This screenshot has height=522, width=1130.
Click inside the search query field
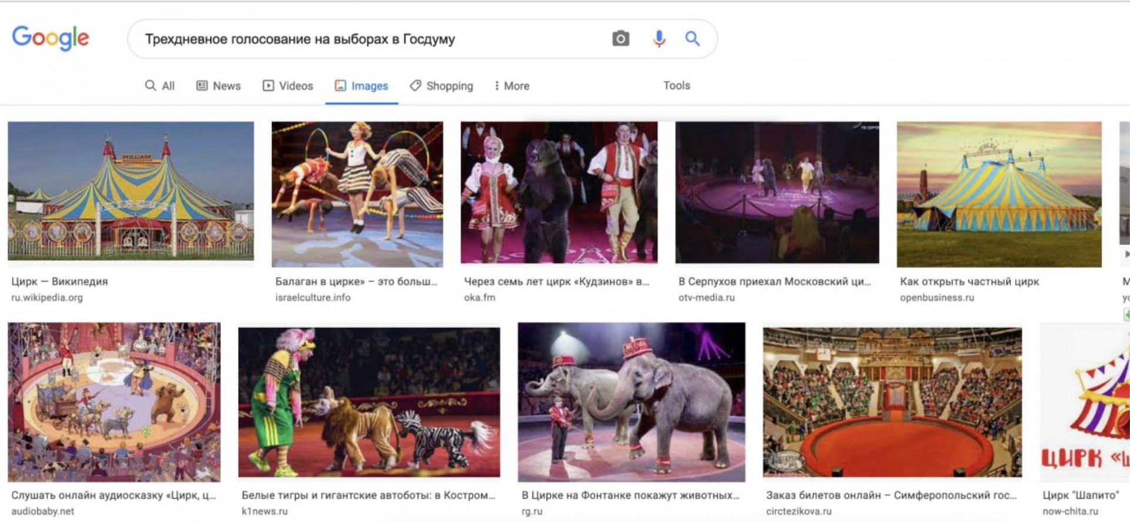371,39
